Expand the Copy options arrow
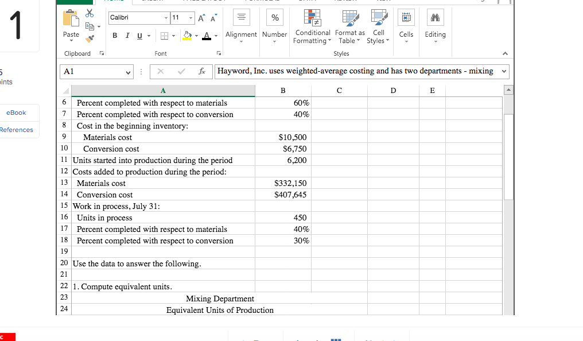This screenshot has width=583, height=341. [x=99, y=27]
